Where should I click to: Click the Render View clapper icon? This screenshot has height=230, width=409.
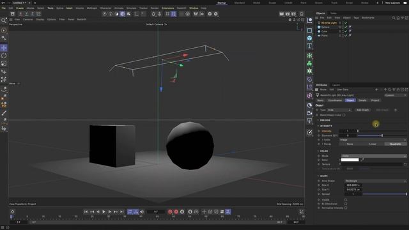coord(281,14)
